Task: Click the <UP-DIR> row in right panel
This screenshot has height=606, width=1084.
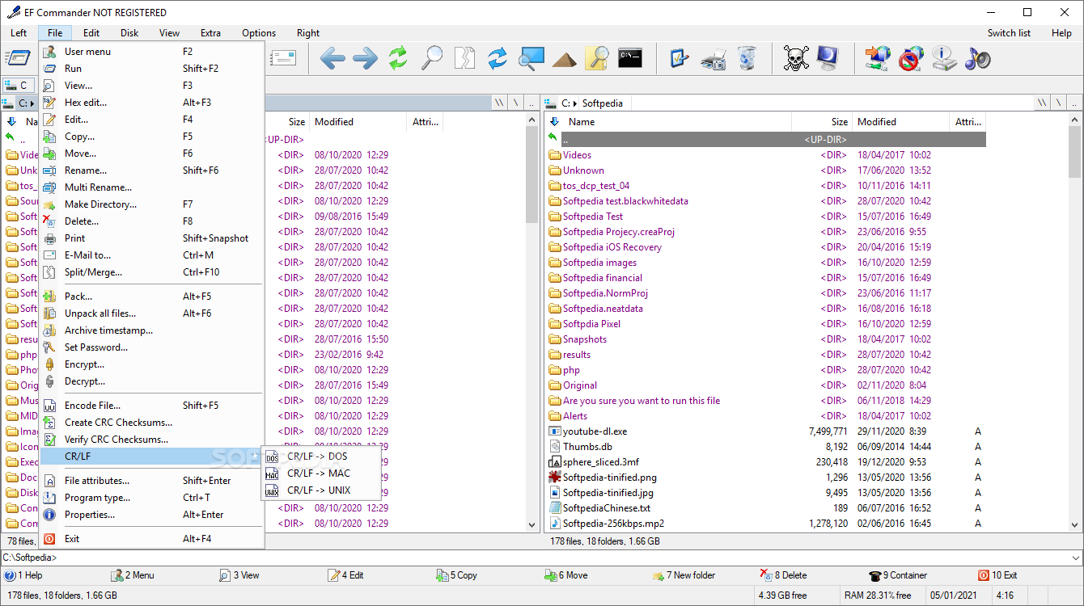Action: click(x=766, y=140)
